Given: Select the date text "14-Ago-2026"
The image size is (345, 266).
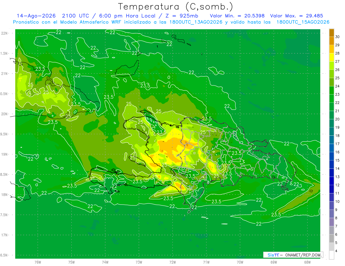Looking at the screenshot, I should 36,16.
